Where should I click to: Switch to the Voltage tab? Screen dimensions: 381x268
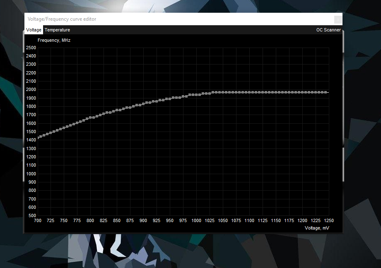[x=34, y=30]
